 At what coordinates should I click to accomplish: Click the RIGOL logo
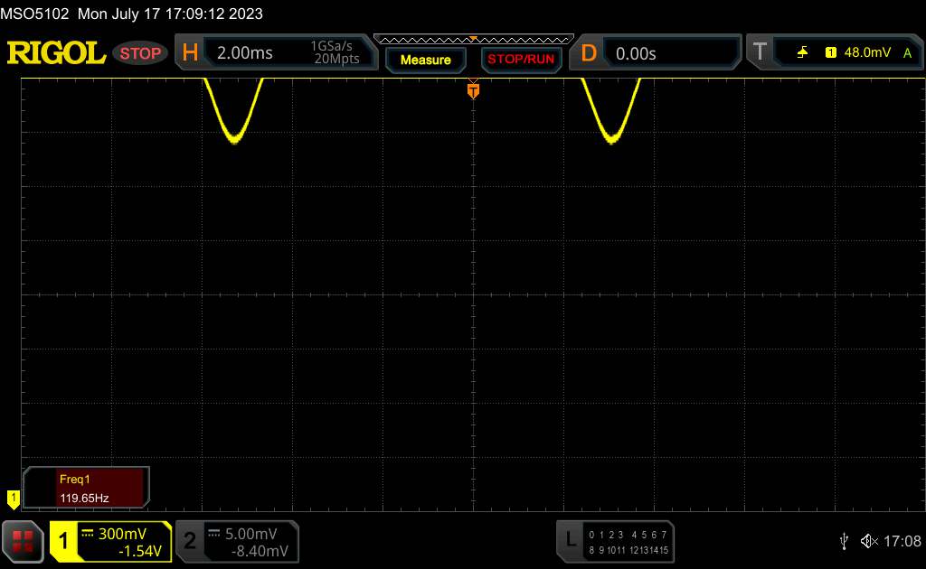56,53
